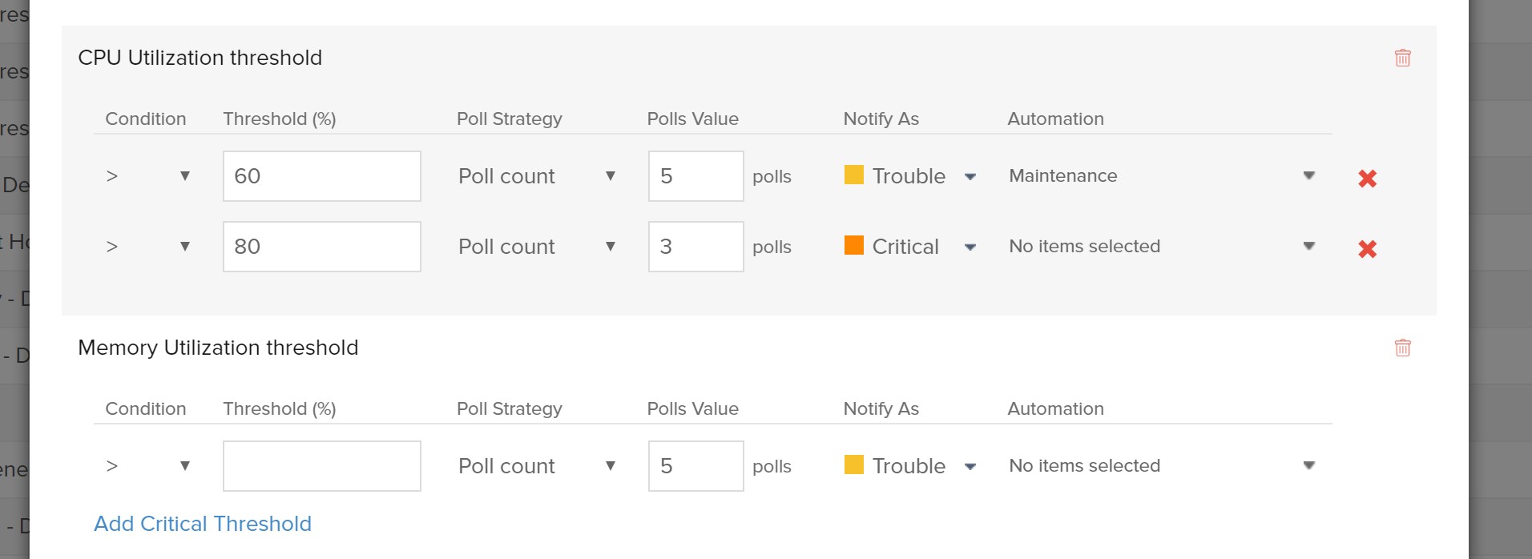
Task: Click the orange Critical color swatch
Action: point(854,245)
